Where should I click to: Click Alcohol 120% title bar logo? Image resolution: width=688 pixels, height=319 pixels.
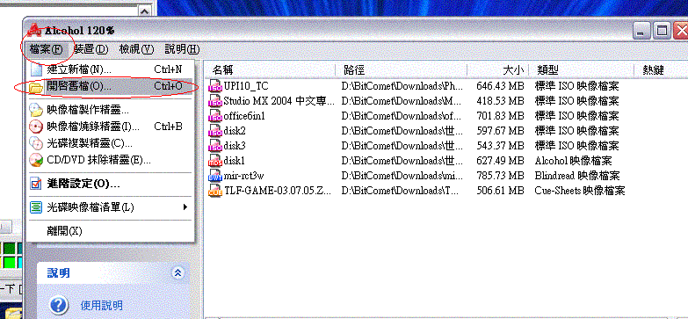34,30
